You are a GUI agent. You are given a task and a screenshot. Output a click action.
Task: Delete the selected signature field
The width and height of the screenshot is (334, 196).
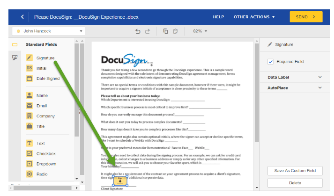pos(295,183)
